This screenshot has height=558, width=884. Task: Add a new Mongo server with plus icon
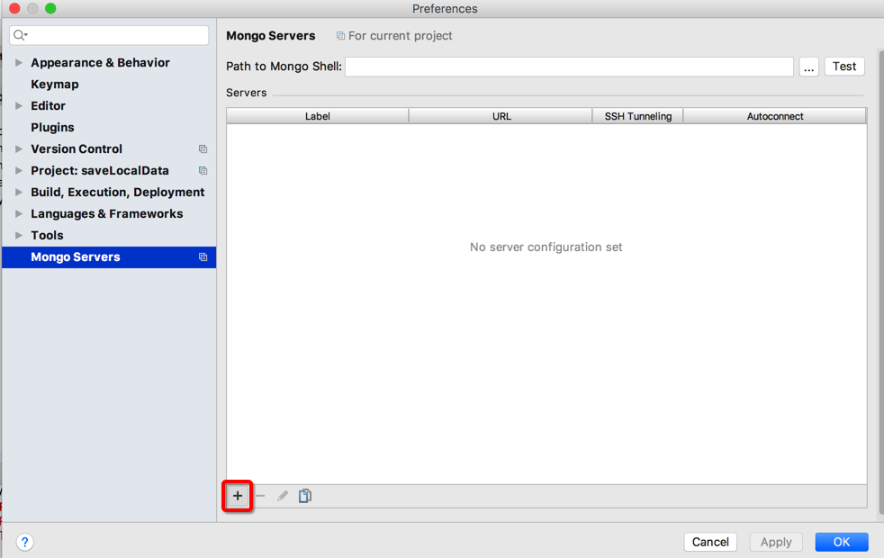[238, 496]
